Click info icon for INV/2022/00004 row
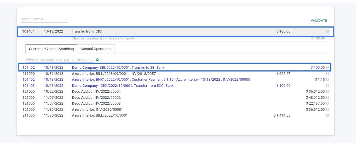Image resolution: width=356 pixels, height=143 pixels. coord(327,92)
